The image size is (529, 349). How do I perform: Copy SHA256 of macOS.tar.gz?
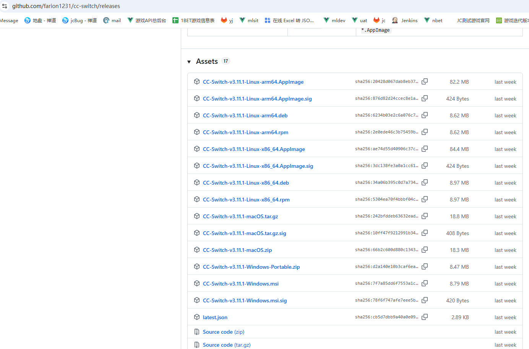click(425, 216)
